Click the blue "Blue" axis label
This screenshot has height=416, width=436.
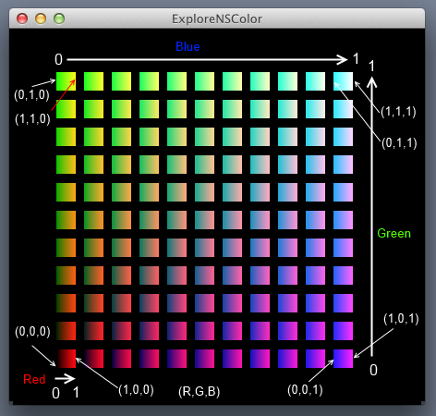(188, 46)
